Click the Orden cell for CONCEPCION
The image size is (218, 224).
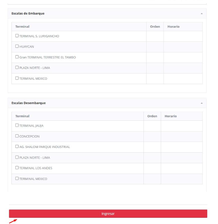click(152, 137)
